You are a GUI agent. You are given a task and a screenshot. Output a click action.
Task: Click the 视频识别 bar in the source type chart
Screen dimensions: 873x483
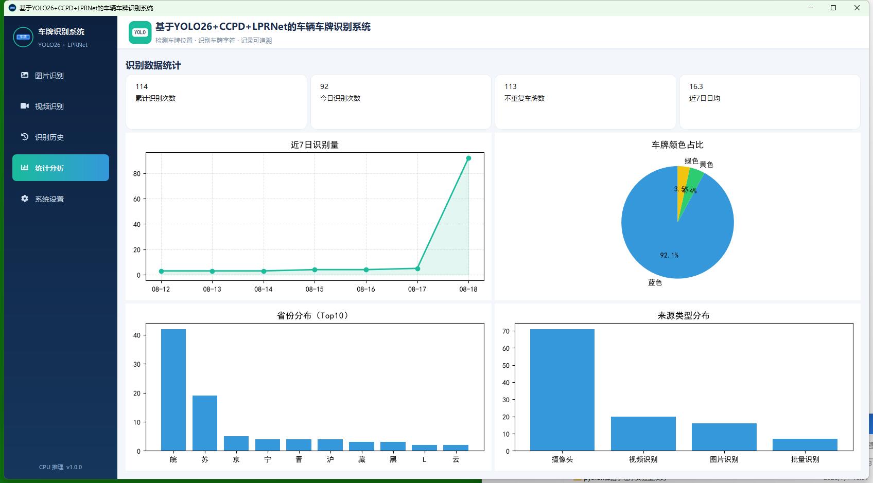click(643, 434)
